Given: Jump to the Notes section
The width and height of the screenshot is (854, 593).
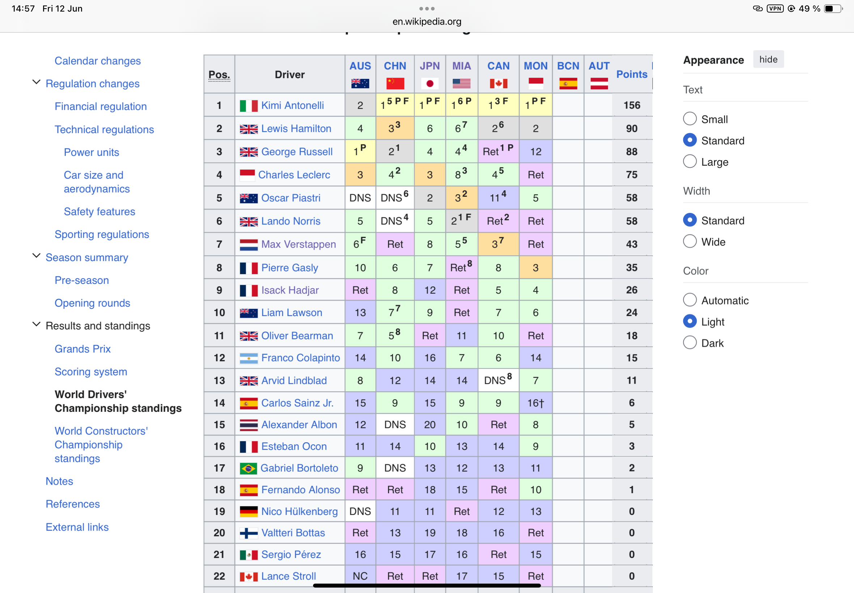Looking at the screenshot, I should pyautogui.click(x=59, y=482).
